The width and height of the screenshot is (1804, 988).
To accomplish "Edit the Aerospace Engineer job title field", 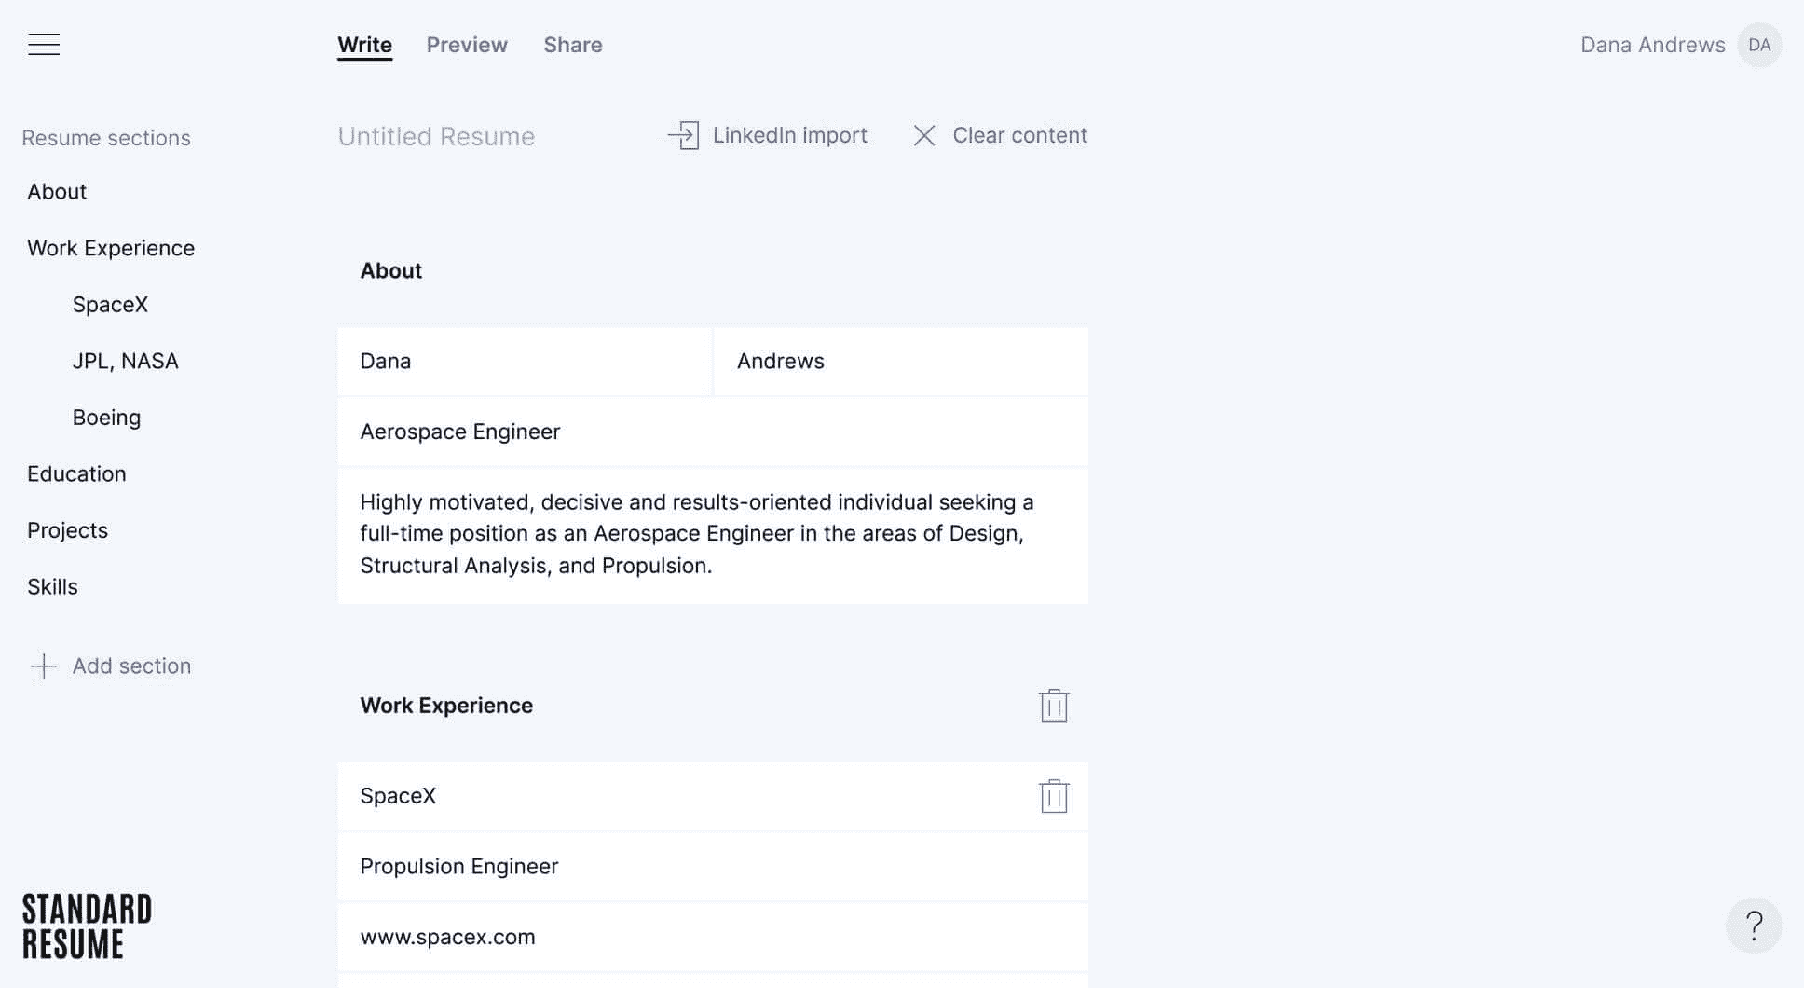I will click(713, 432).
